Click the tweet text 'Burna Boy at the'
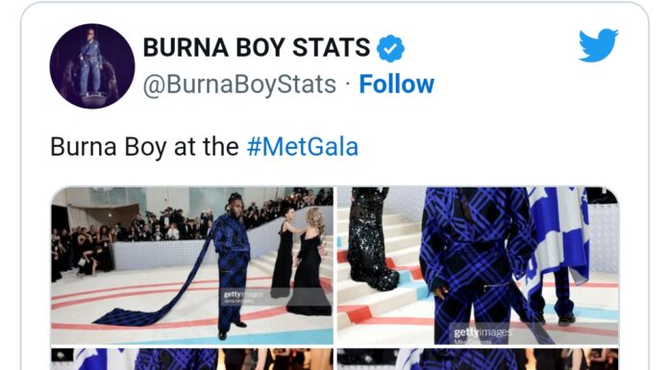Screen dimensions: 669x370 (x=144, y=147)
